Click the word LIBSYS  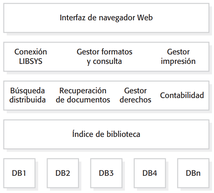point(31,62)
